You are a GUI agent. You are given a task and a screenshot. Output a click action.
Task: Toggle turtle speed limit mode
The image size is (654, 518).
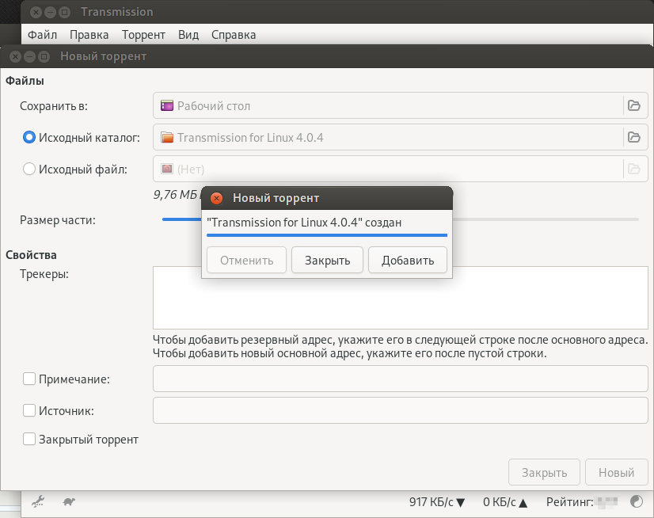(69, 501)
